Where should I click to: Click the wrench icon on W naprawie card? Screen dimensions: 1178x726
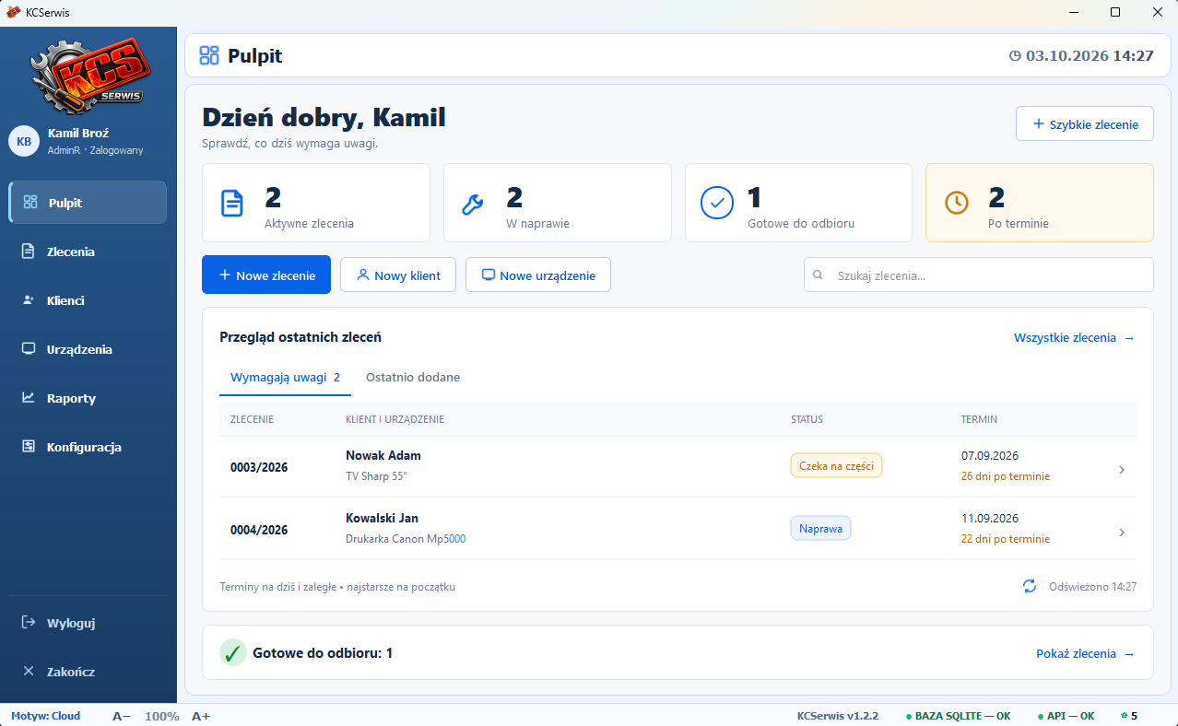pyautogui.click(x=473, y=204)
